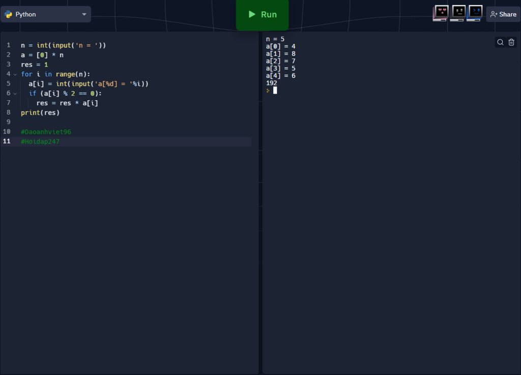Click the heart-eyes computer reaction icon
Viewport: 521px width, 375px height.
[x=441, y=13]
